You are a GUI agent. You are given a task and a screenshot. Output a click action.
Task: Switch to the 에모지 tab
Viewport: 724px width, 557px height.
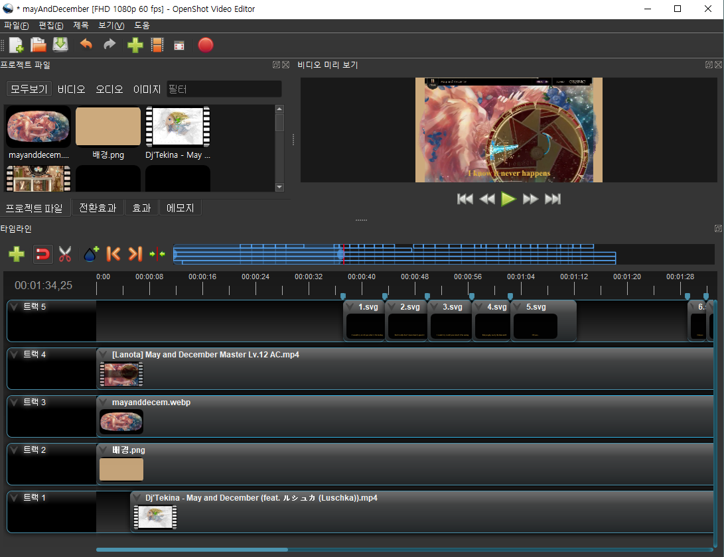[180, 208]
